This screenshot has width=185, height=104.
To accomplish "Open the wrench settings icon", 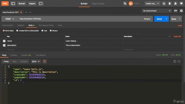I will point(175,3).
